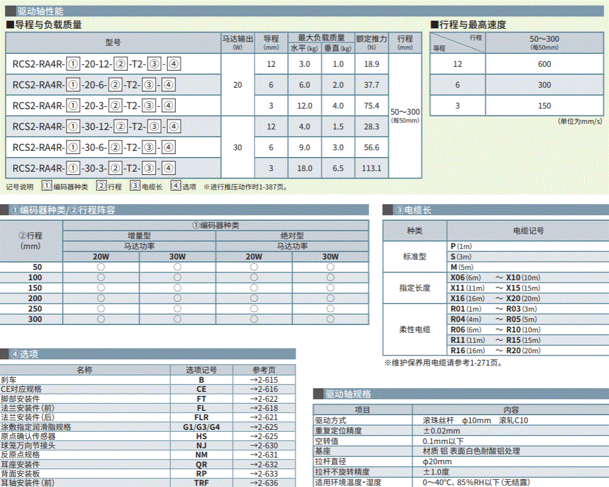The image size is (609, 487).
Task: Click option name 背面安装板
Action: 20,474
